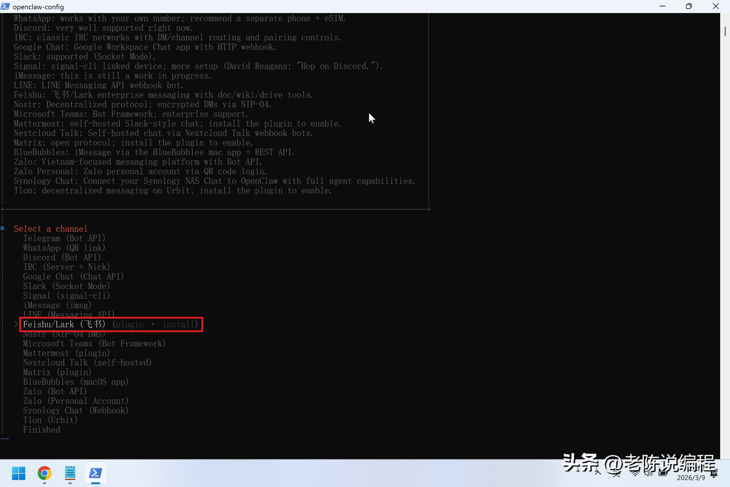This screenshot has width=730, height=487.
Task: Choose Slack (Socket Mode) from the list
Action: [x=66, y=286]
